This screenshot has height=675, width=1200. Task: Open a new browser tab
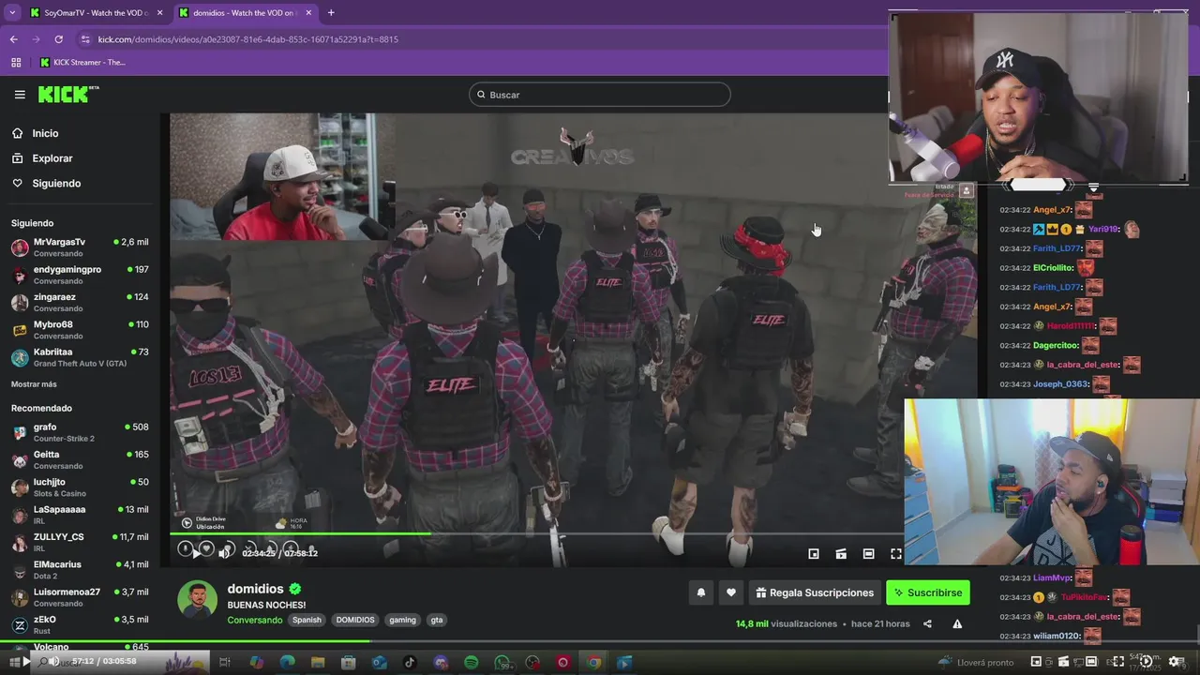click(331, 13)
